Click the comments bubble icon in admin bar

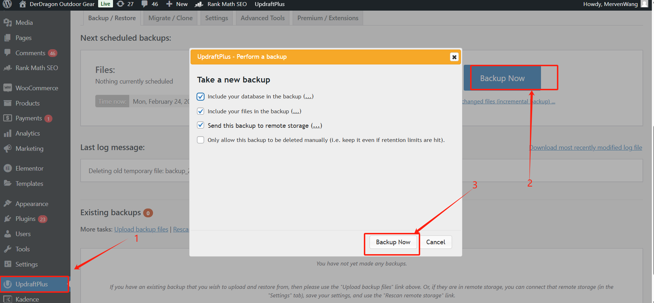(145, 4)
